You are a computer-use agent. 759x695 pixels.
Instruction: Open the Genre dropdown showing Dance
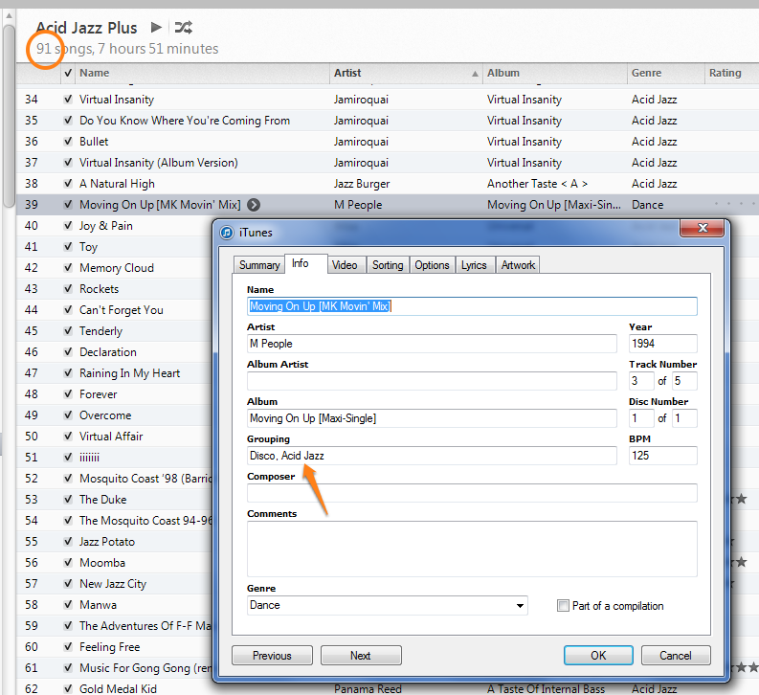coord(388,605)
